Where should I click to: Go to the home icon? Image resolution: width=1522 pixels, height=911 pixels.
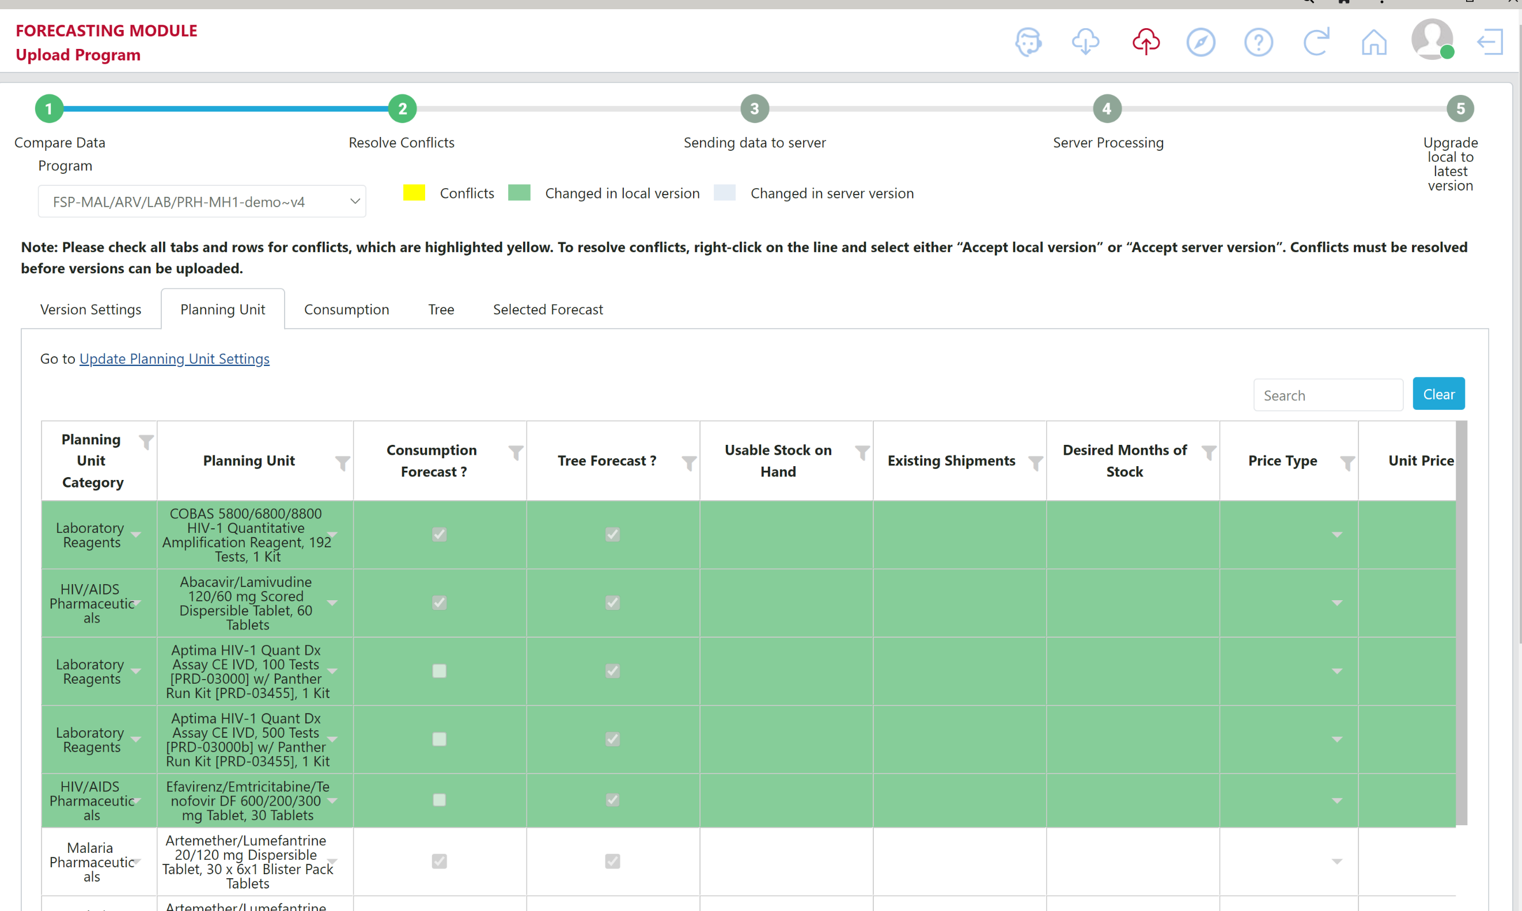pos(1374,43)
